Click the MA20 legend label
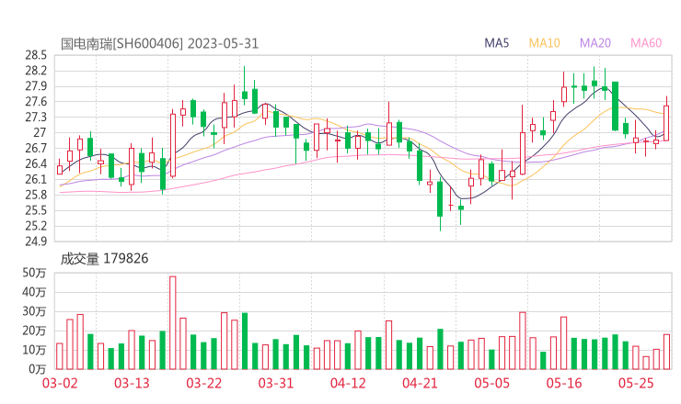 coord(595,43)
